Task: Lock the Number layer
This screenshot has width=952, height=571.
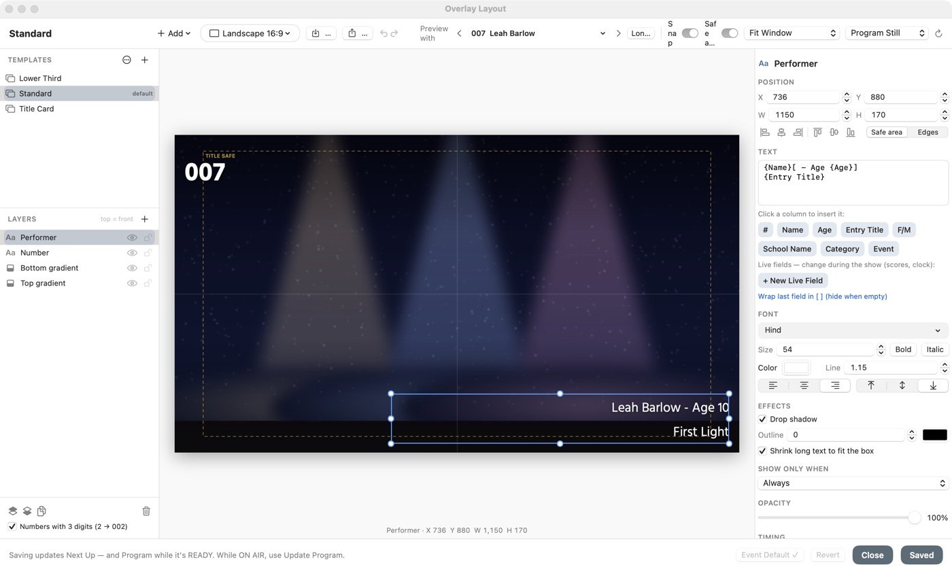Action: tap(148, 253)
